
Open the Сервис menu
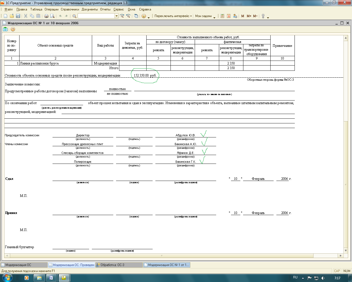pyautogui.click(x=119, y=9)
